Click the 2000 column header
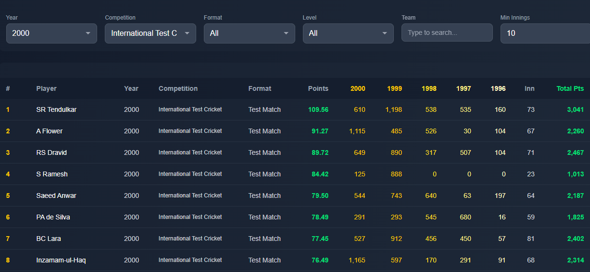Screen dimensions: 590x272 click(x=357, y=88)
